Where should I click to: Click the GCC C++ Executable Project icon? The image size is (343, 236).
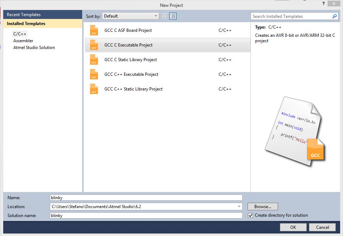(x=94, y=74)
